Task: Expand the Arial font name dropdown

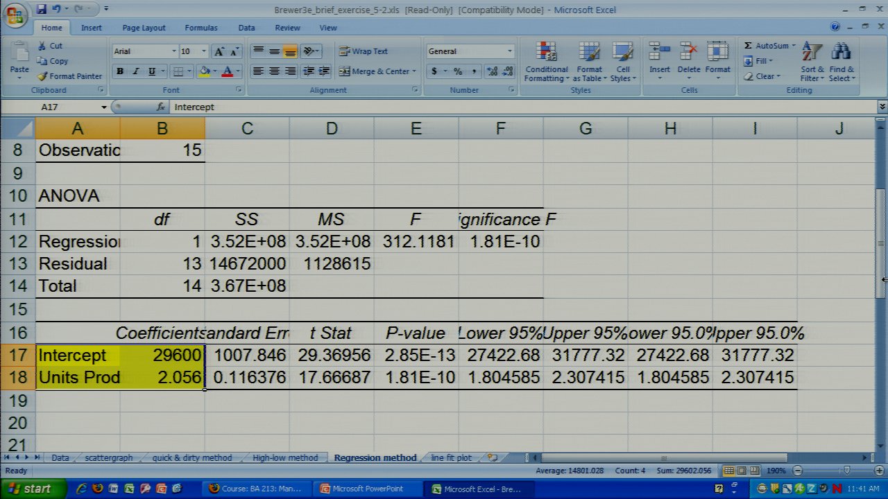Action: [173, 51]
